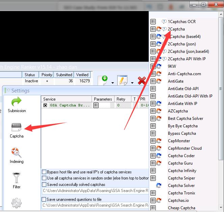Image resolution: width=224 pixels, height=212 pixels.
Task: Enable Bypass host file checkbox
Action: (x=44, y=172)
